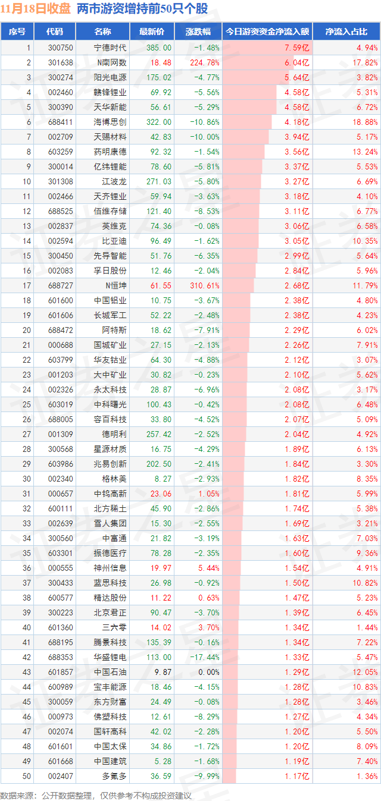The width and height of the screenshot is (381, 801).
Task: Click the 净流入占比 column header
Action: (x=346, y=32)
